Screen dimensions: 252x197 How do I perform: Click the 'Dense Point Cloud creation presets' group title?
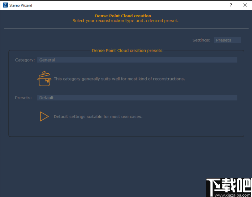pyautogui.click(x=127, y=50)
